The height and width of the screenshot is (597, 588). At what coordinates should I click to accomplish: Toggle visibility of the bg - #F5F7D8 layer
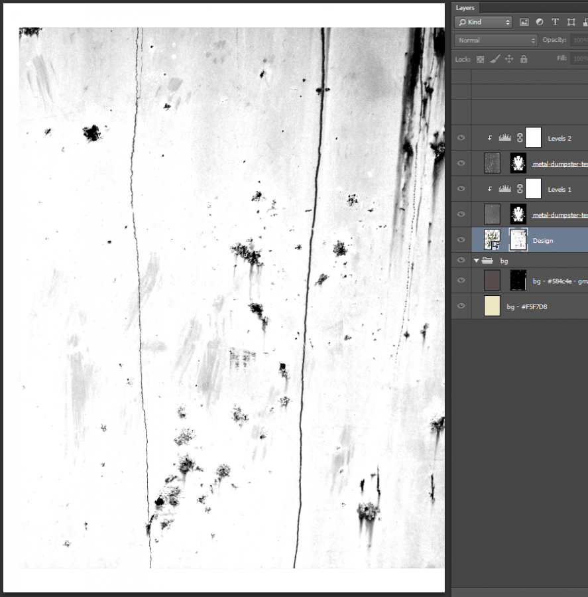(x=460, y=306)
